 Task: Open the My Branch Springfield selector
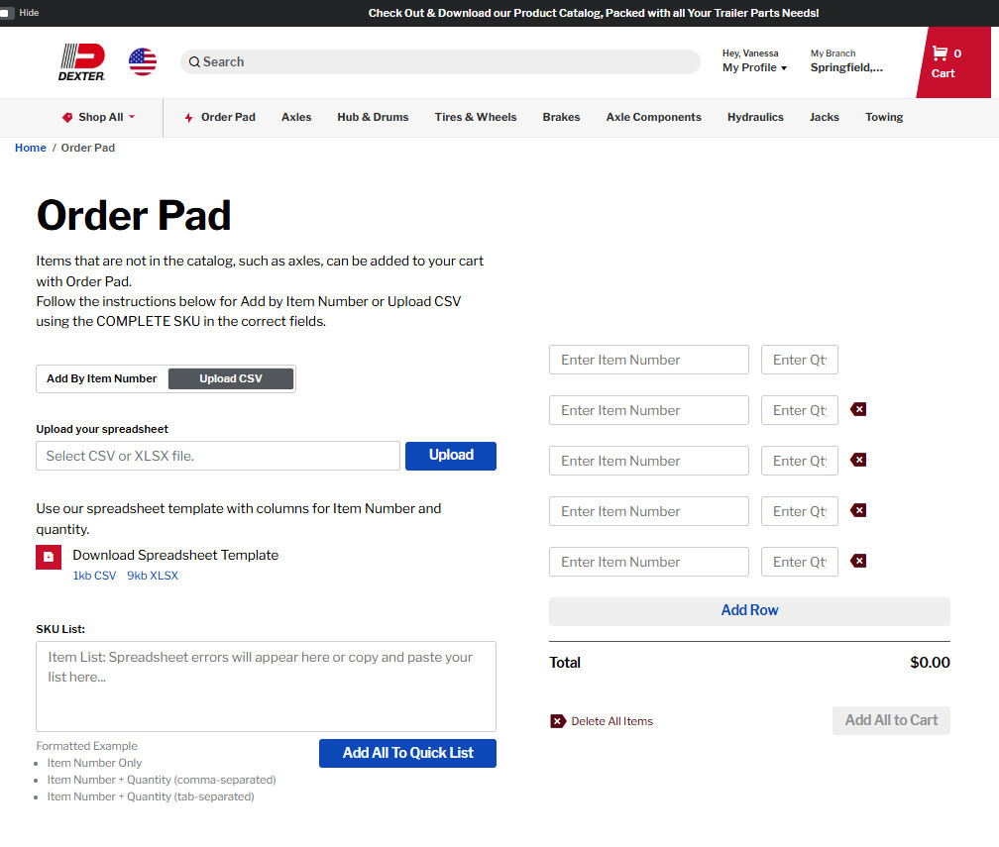pyautogui.click(x=846, y=61)
